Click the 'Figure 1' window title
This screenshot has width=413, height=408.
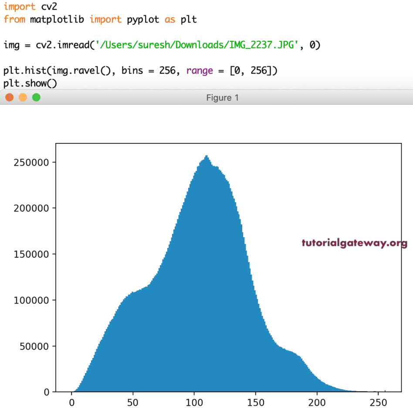click(x=222, y=98)
